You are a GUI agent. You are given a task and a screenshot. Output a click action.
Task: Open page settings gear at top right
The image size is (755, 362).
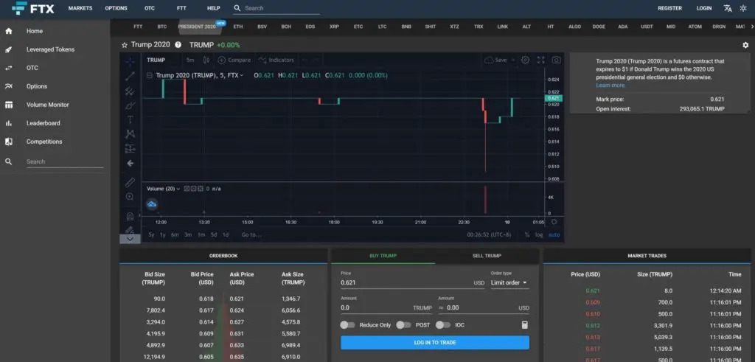[x=745, y=45]
